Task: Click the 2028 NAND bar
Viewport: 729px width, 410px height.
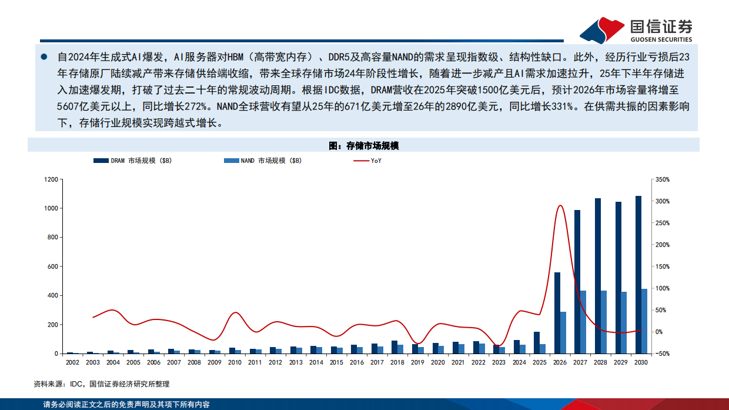Action: [604, 322]
